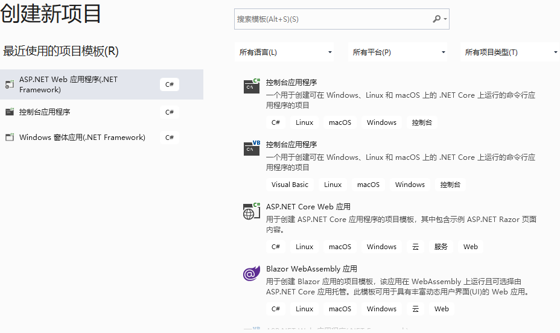Screen dimensions: 560x333
Task: Click the Blazor WebAssembly description text
Action: pos(398,287)
